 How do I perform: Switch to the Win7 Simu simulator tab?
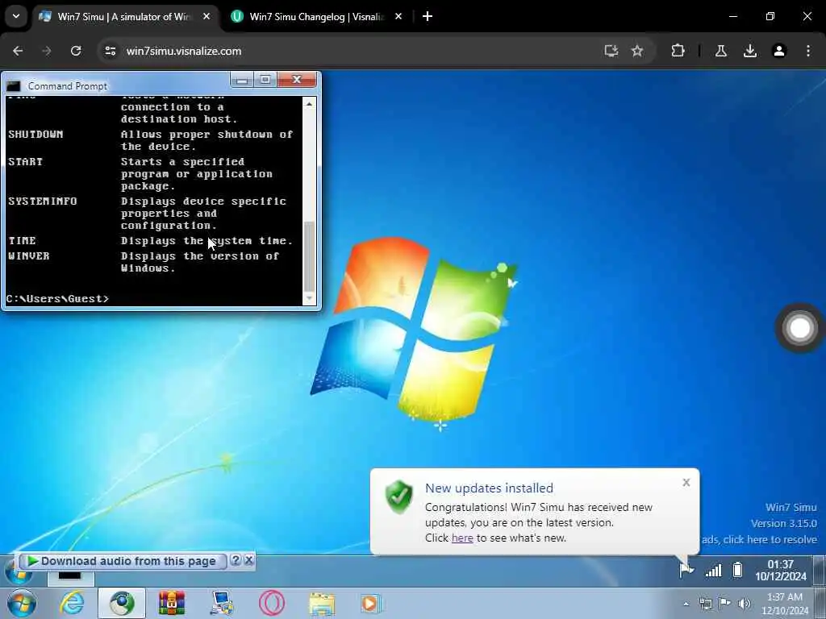[x=123, y=17]
